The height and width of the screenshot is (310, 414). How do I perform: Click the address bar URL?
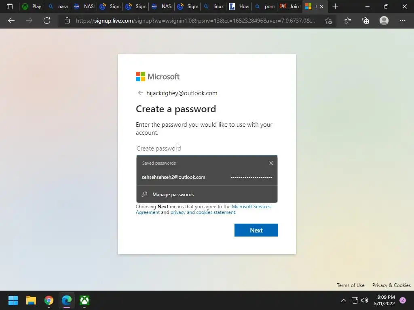195,21
